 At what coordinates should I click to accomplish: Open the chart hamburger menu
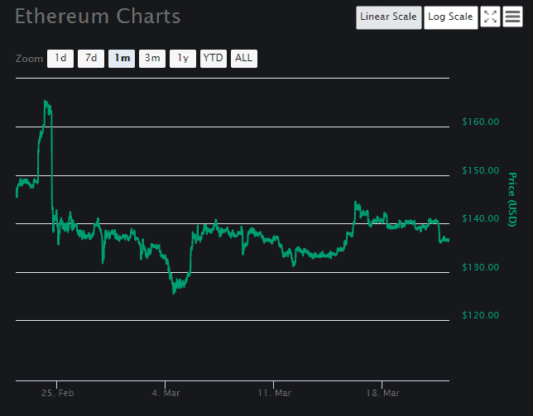click(x=512, y=17)
